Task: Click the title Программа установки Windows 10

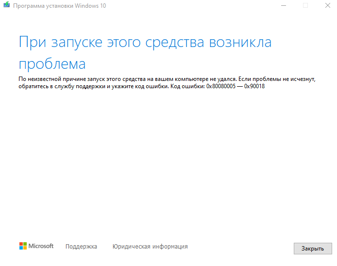Action: 60,6
